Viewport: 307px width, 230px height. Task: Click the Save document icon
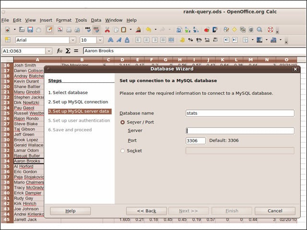click(x=30, y=30)
